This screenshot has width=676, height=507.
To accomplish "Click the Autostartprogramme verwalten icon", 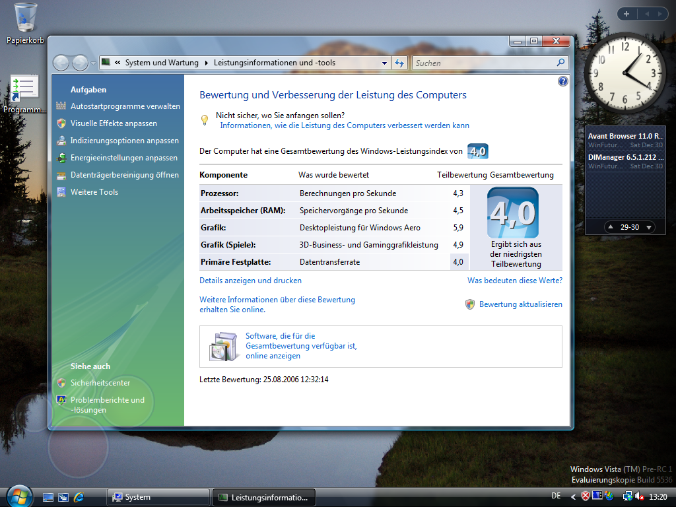I will pos(61,106).
